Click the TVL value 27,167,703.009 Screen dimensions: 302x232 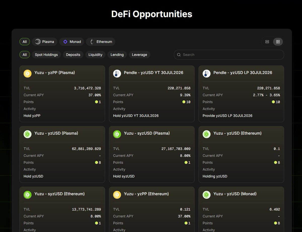176,149
